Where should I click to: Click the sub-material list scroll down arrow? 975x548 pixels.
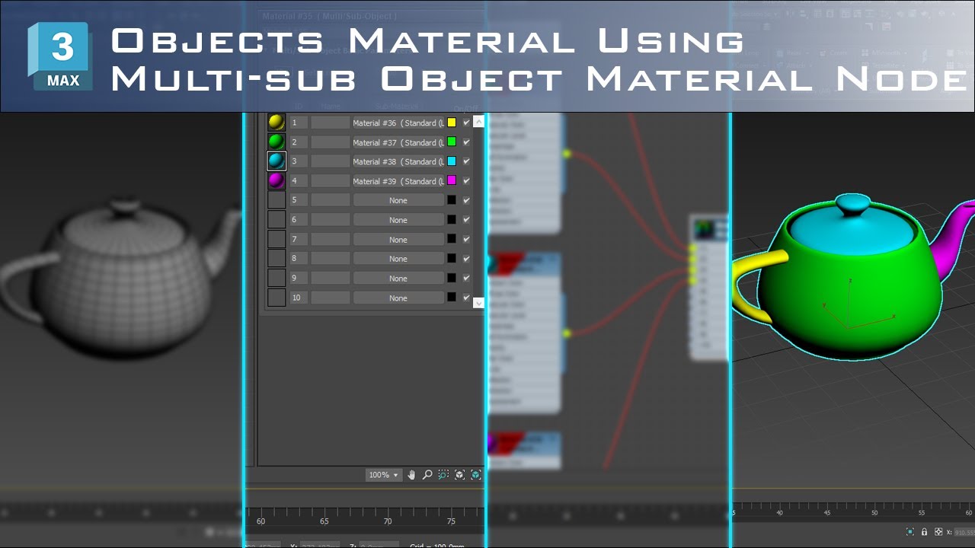click(x=478, y=302)
